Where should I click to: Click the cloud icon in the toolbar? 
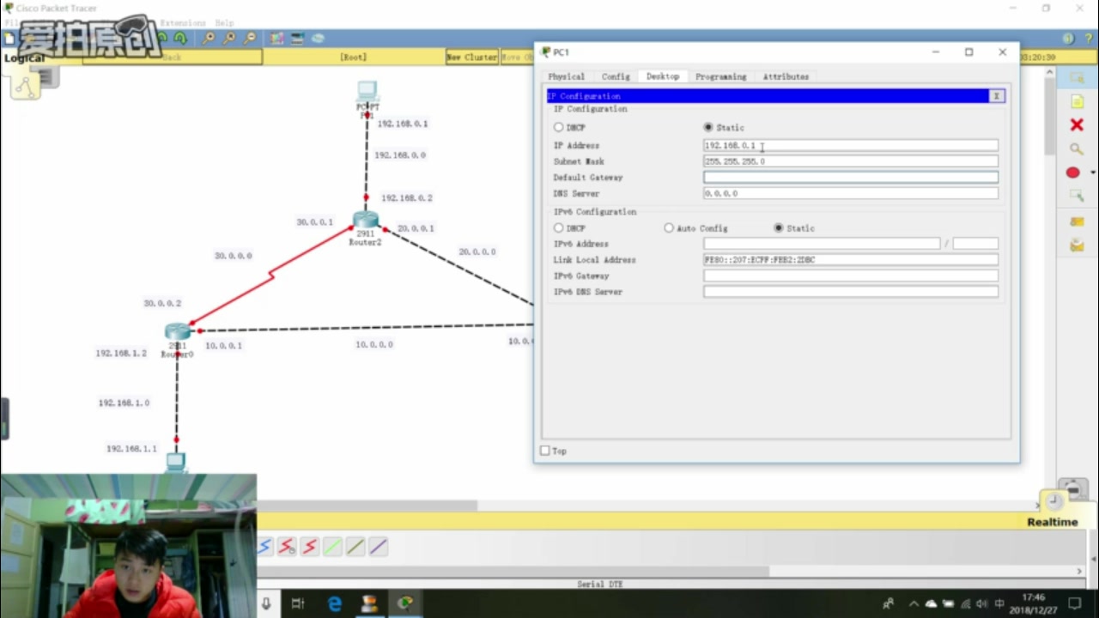(318, 39)
